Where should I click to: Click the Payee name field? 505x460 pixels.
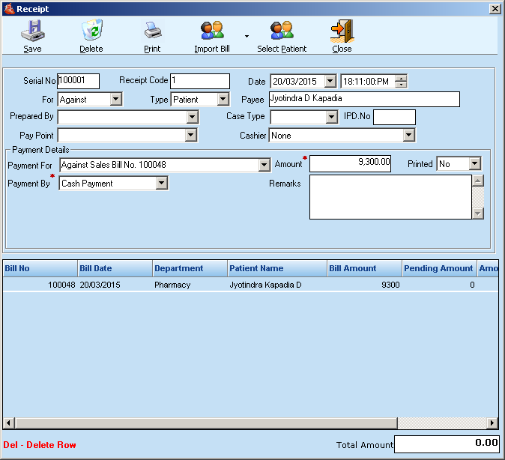pyautogui.click(x=363, y=99)
